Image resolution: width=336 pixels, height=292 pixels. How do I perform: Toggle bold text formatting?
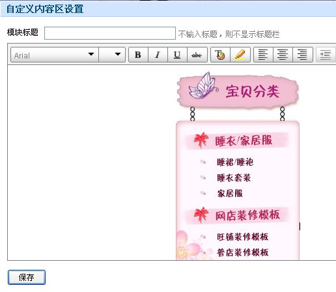[x=138, y=55]
